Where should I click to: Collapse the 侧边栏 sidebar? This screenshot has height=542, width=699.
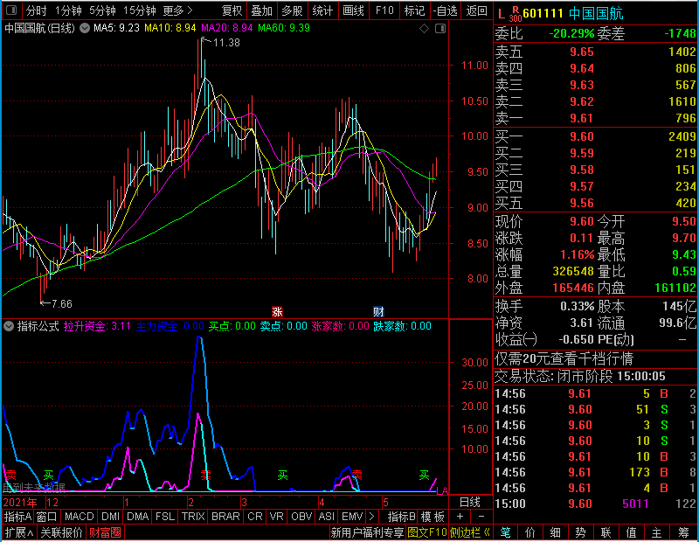point(470,532)
